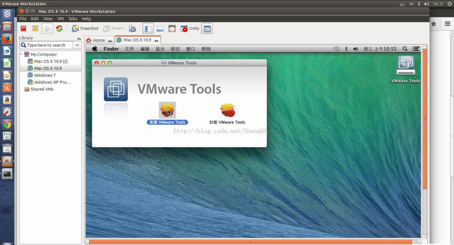
Task: Open LibreOffice Calc from the launcher
Action: 7,63
